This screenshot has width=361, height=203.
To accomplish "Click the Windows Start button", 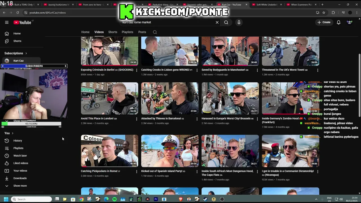I will pos(6,199).
